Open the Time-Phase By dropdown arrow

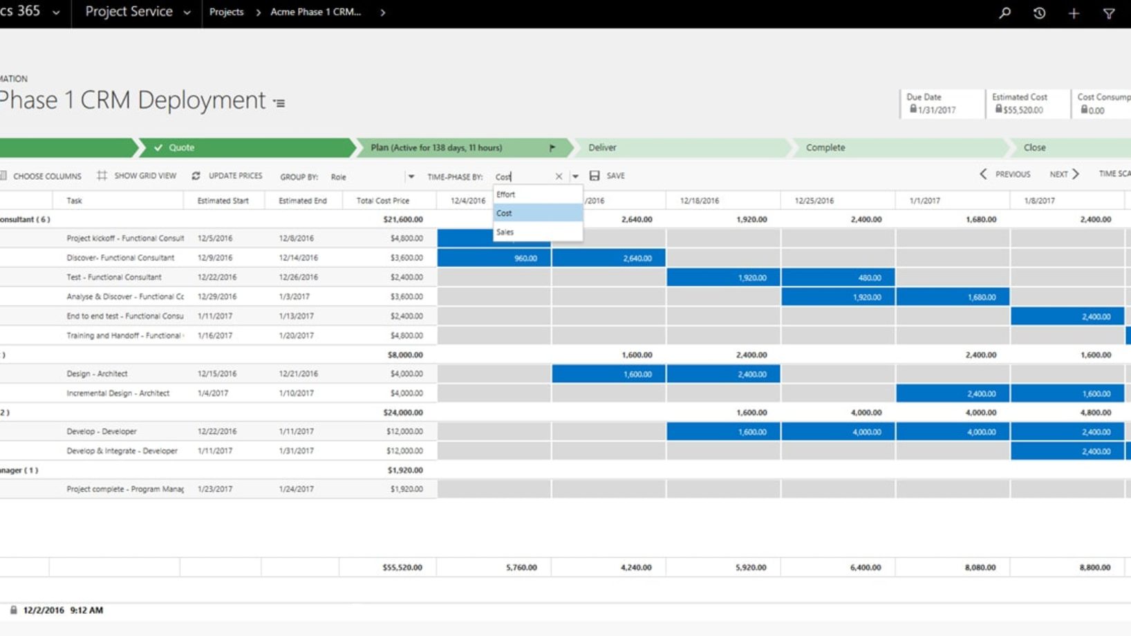click(575, 176)
